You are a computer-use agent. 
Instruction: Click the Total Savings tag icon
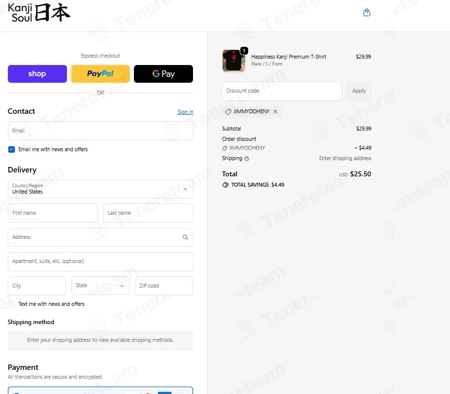[225, 185]
